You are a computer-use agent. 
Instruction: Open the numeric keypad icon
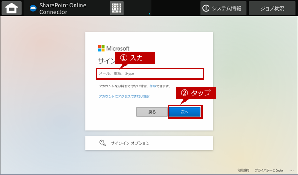(117, 8)
